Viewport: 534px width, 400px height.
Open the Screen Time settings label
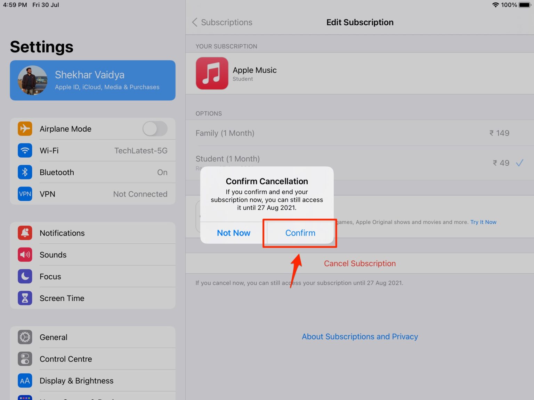tap(62, 298)
